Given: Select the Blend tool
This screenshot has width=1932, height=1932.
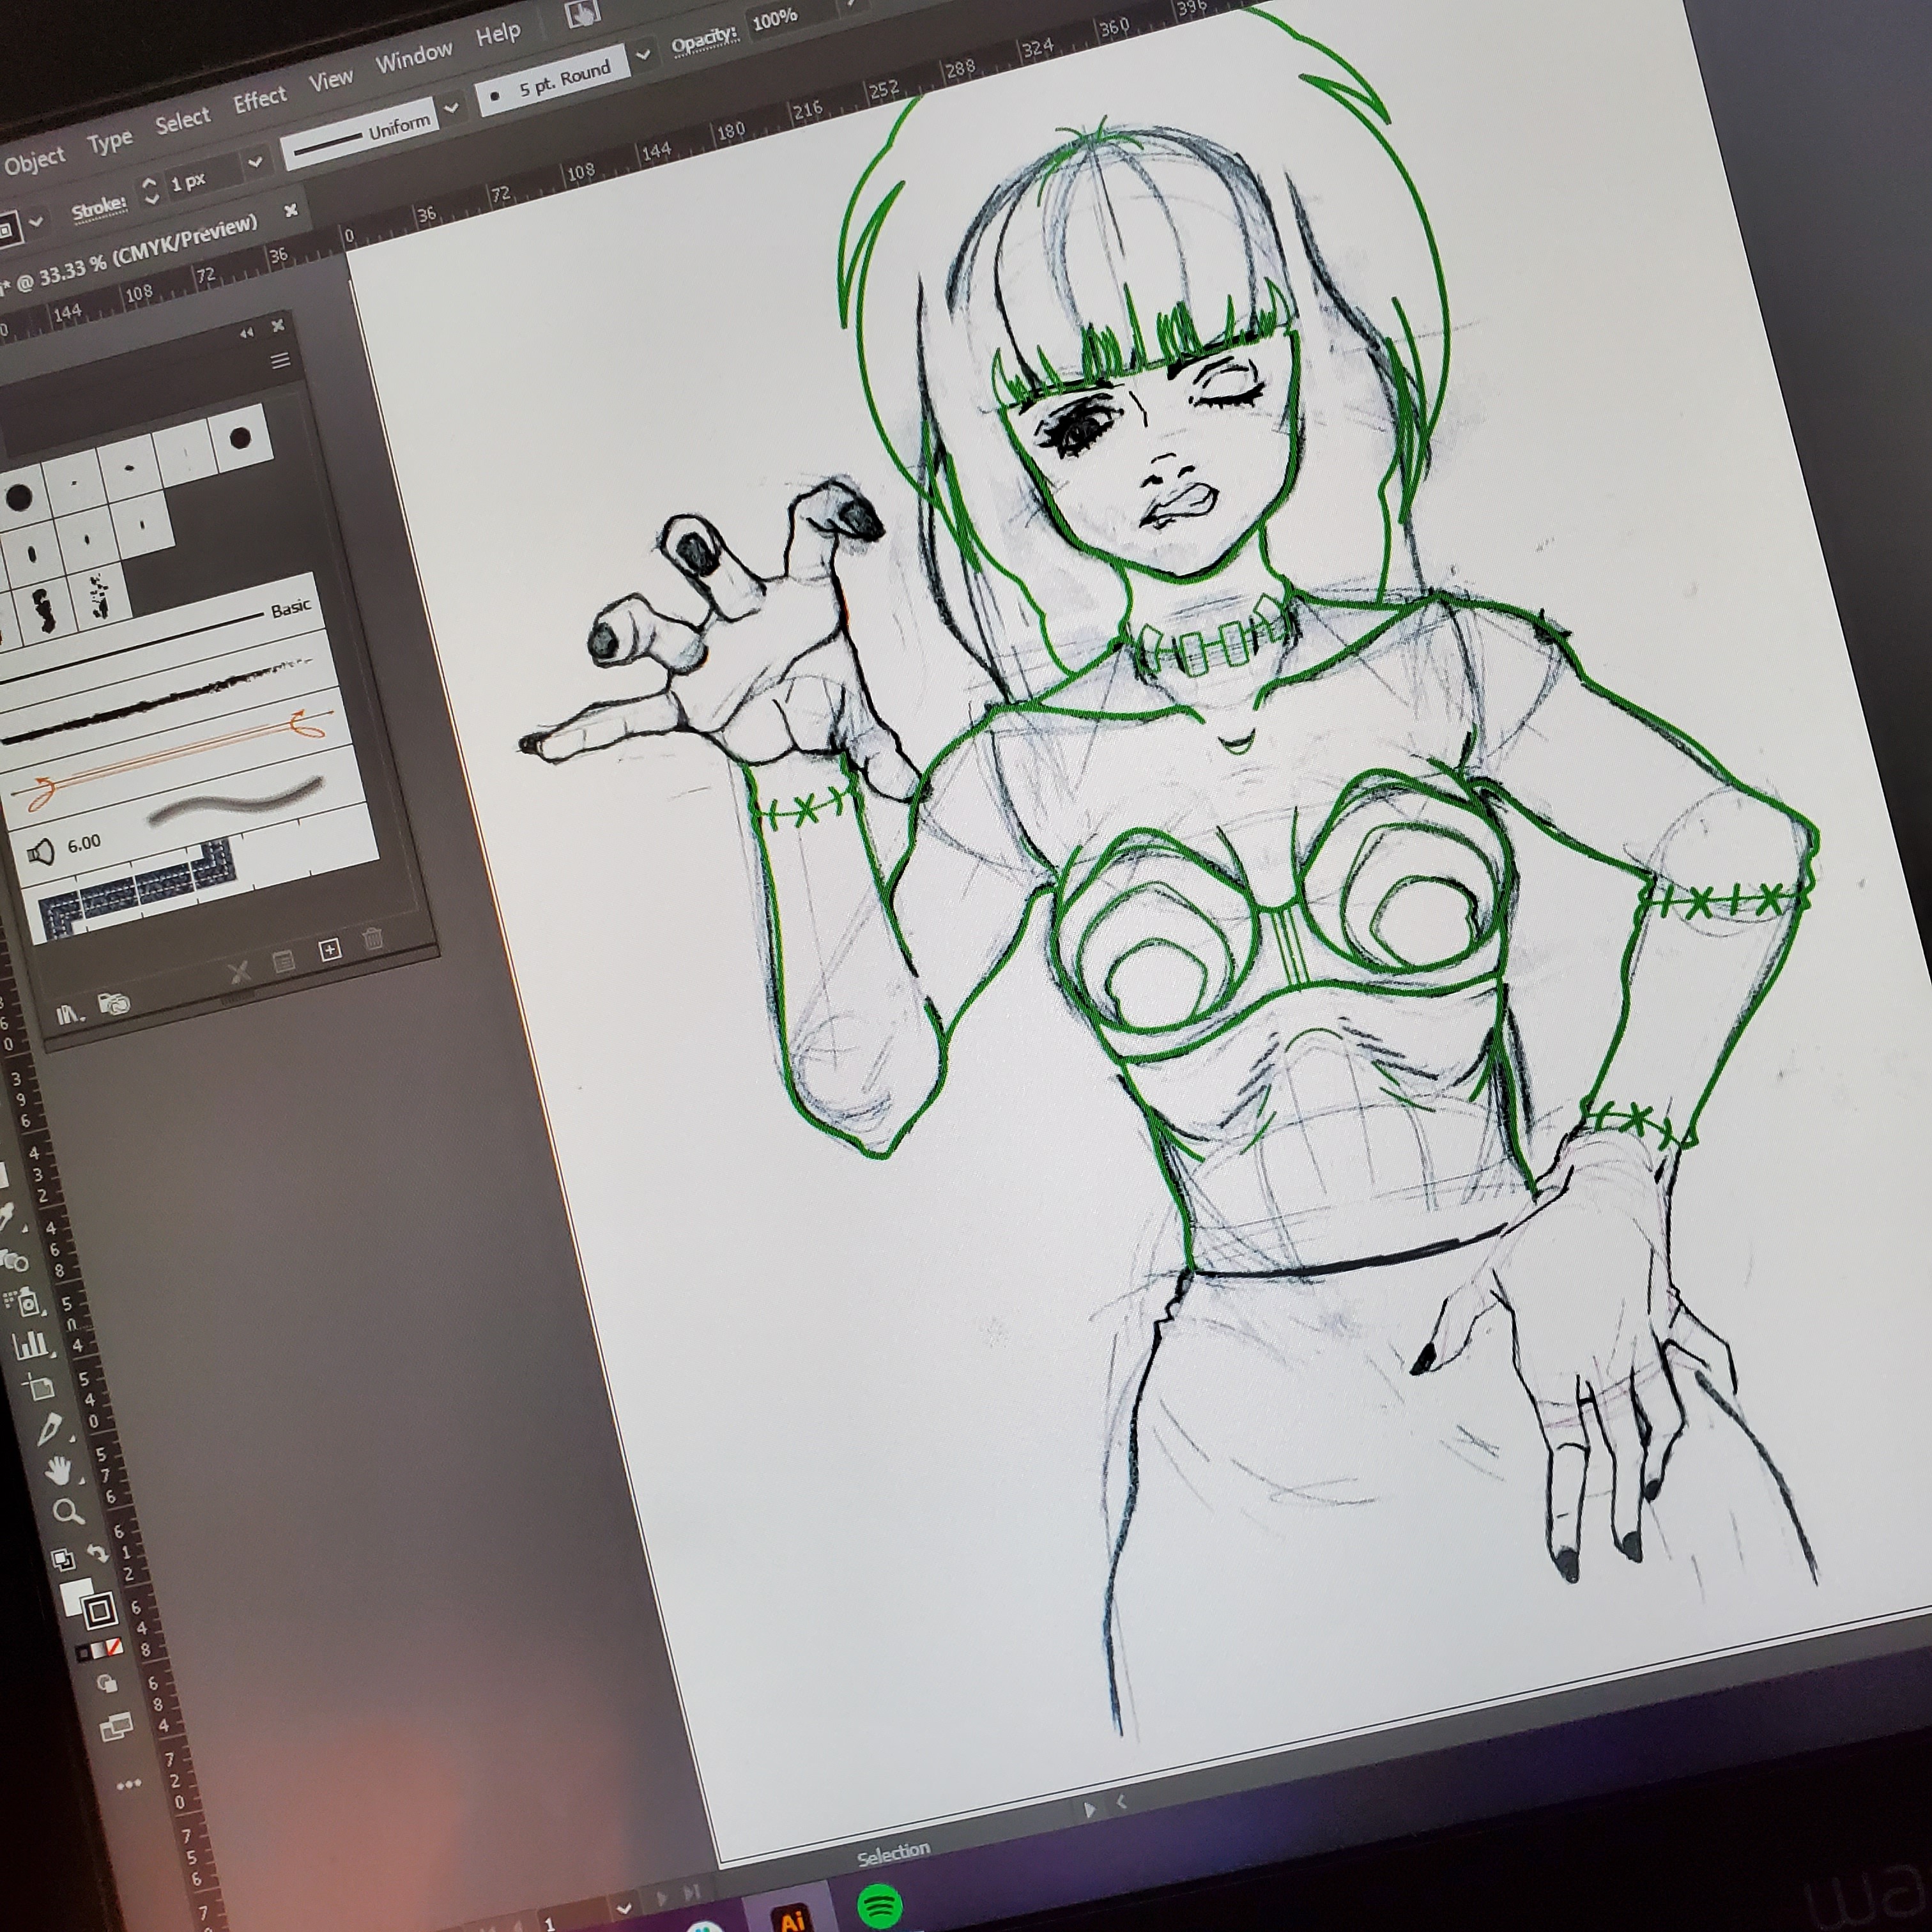Looking at the screenshot, I should click(x=14, y=1260).
